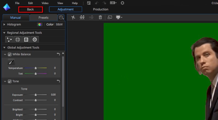Uncheck the White Balance checkbox
Screen dimensions: 218x120
[x=10, y=54]
